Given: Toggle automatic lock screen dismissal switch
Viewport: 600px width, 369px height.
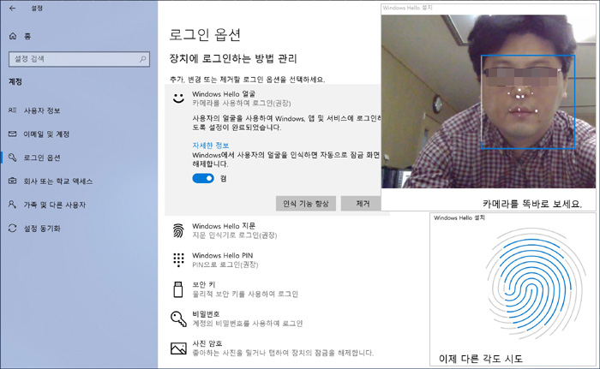Looking at the screenshot, I should pyautogui.click(x=203, y=179).
